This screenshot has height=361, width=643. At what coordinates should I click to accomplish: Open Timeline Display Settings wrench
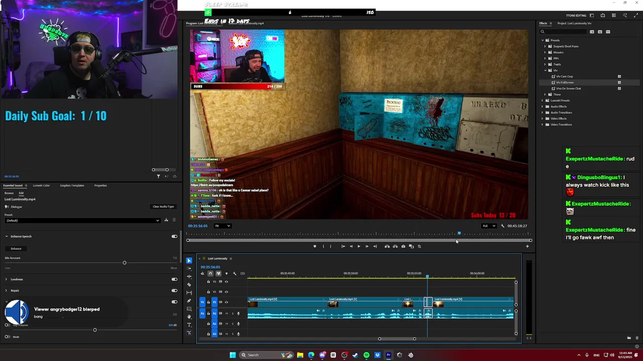[x=235, y=273]
